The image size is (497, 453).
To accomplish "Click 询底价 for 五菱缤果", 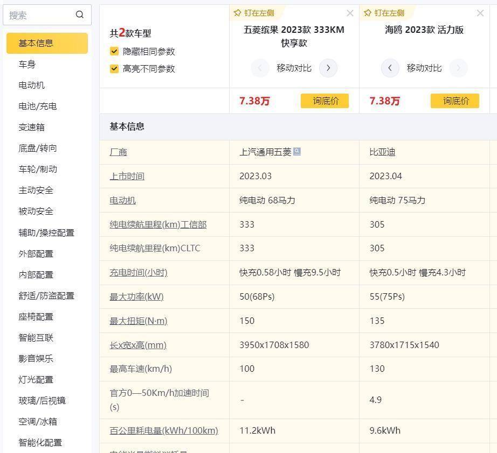I will pos(325,101).
